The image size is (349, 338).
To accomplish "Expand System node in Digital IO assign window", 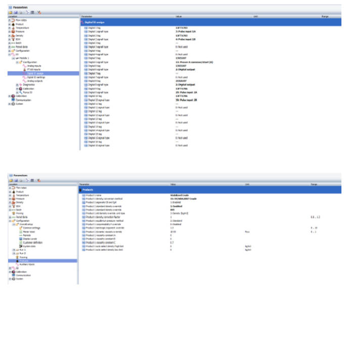I will click(x=10, y=104).
